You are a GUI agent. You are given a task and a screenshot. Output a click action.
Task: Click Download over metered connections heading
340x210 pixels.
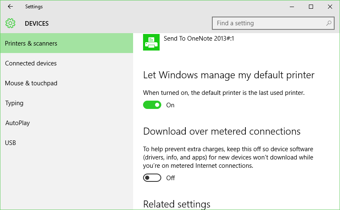coord(221,131)
